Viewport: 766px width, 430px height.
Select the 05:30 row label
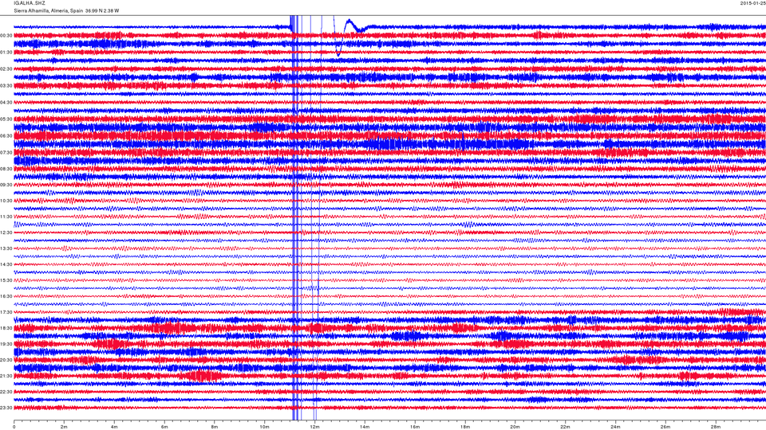tap(6, 119)
